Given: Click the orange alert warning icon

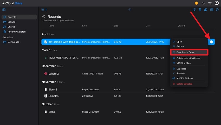Looking at the screenshot, I should 196,3.
